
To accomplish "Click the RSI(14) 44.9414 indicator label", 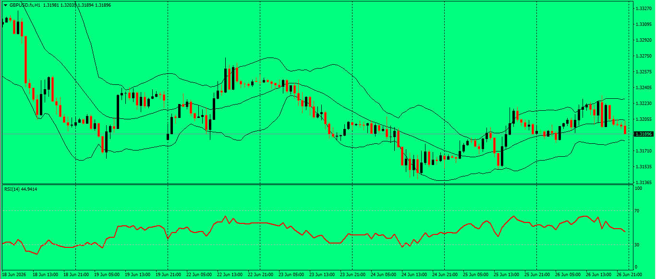I will (x=21, y=189).
